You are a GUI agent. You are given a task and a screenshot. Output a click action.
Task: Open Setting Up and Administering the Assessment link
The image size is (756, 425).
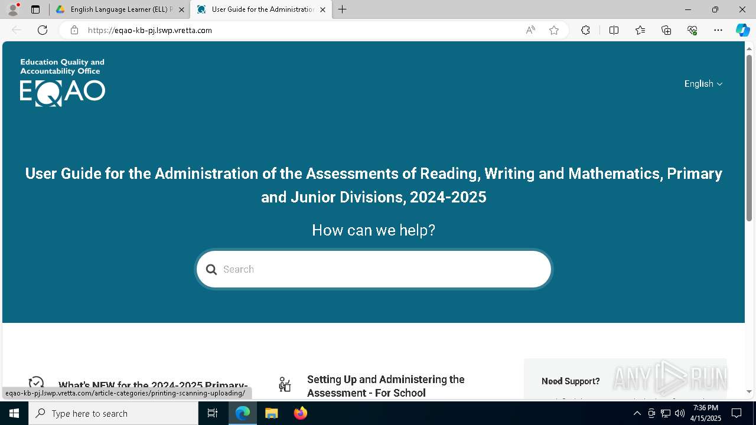386,386
